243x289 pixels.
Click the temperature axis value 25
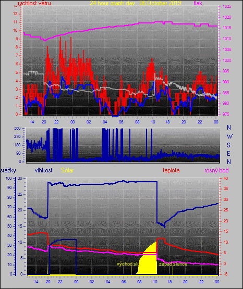[x=226, y=210]
